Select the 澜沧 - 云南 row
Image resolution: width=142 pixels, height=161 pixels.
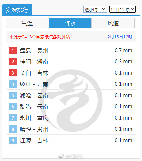pos(71,95)
